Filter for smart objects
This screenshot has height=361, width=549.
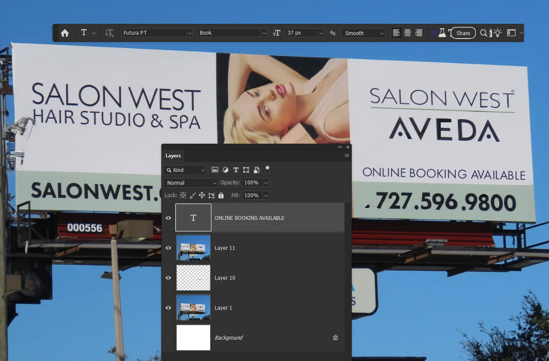pyautogui.click(x=256, y=170)
